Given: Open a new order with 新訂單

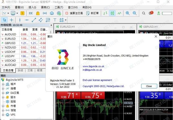Looking at the screenshot, I should click(92, 13).
